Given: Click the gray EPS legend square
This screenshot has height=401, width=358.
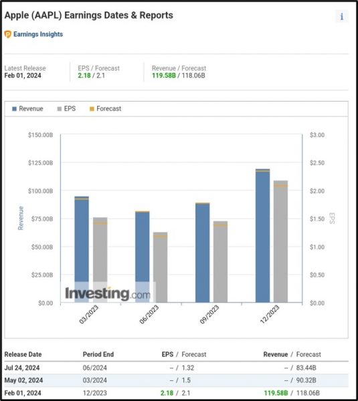Looking at the screenshot, I should [59, 109].
